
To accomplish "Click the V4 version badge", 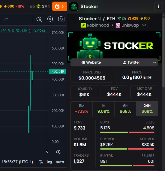I will pyautogui.click(x=144, y=25).
